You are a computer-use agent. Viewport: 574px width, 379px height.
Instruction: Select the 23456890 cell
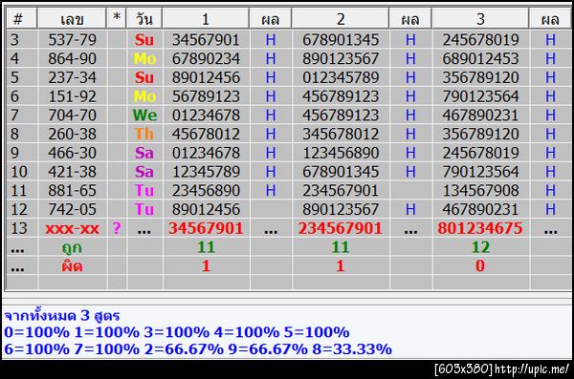[x=206, y=190]
